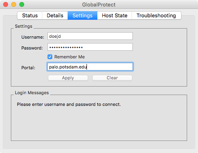Open the Details tab
Viewport: 198px width, 153px height.
pos(55,16)
